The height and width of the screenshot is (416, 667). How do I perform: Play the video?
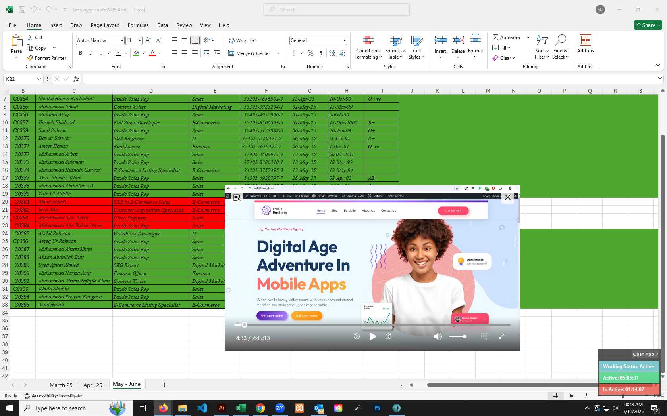(x=373, y=336)
